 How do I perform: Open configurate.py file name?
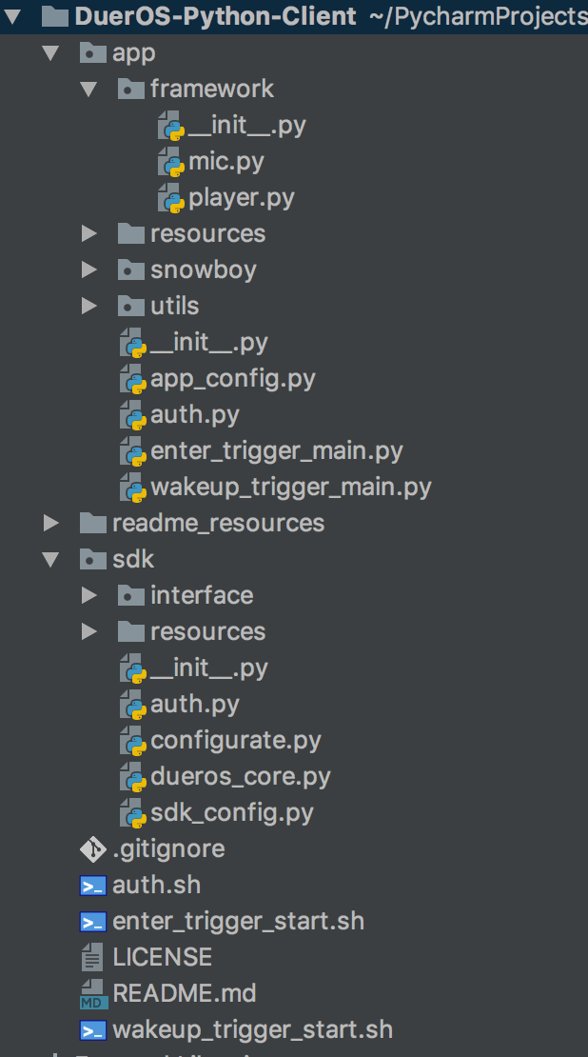(236, 740)
